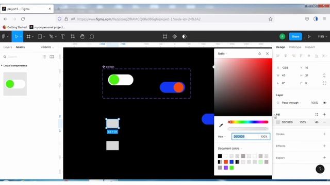The height and width of the screenshot is (185, 330).
Task: Choose the orange document color swatch
Action: click(226, 162)
